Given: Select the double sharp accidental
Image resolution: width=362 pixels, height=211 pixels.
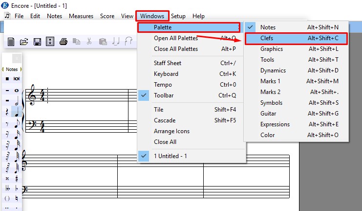Looking at the screenshot, I should pos(7,179).
